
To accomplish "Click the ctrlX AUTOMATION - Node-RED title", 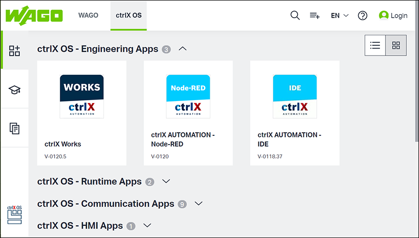I will point(183,139).
